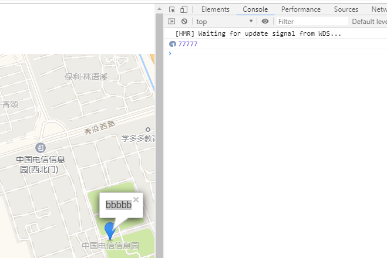Go to the Sources tab
This screenshot has width=387, height=258.
tap(346, 9)
